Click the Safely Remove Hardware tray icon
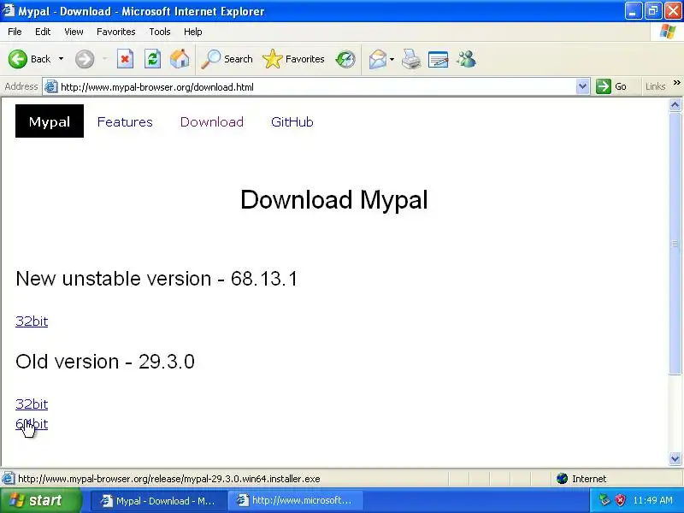The width and height of the screenshot is (684, 513). (604, 500)
